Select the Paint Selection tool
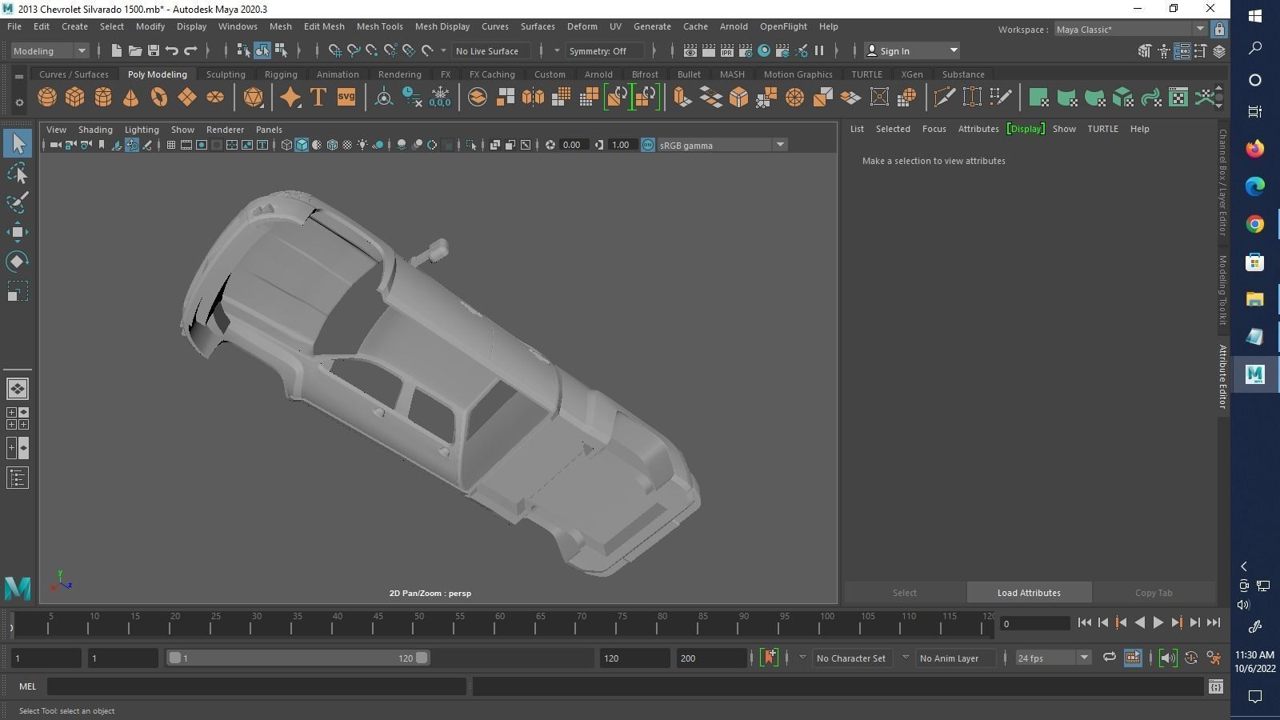The width and height of the screenshot is (1280, 720). coord(18,202)
